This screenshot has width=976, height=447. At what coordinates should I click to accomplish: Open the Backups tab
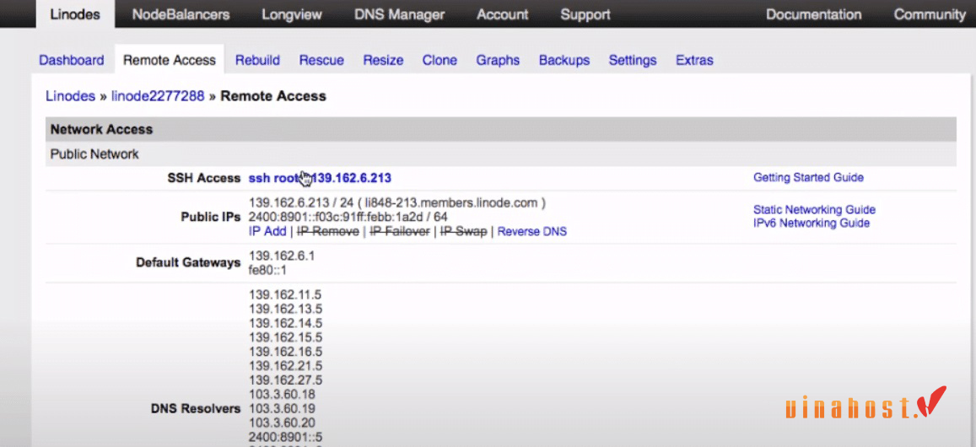tap(563, 60)
